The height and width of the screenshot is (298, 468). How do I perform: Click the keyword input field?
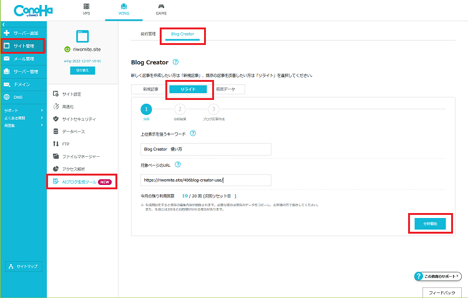click(206, 149)
